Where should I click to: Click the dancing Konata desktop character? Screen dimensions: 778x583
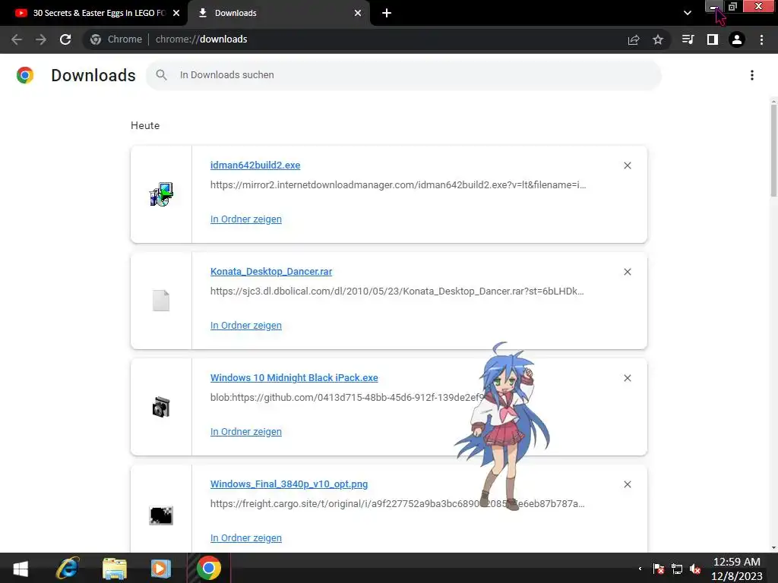click(x=504, y=427)
